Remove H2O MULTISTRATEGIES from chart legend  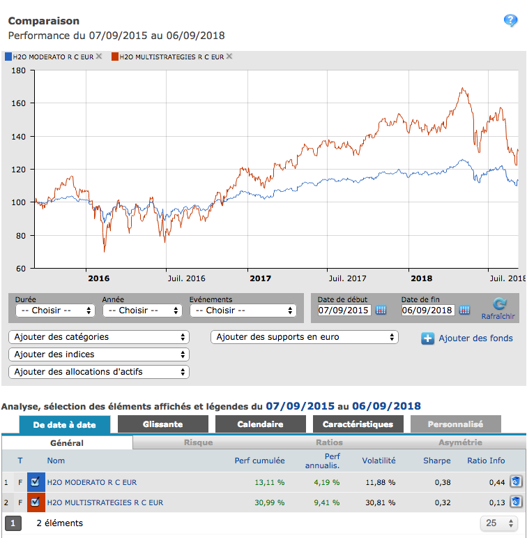click(229, 57)
